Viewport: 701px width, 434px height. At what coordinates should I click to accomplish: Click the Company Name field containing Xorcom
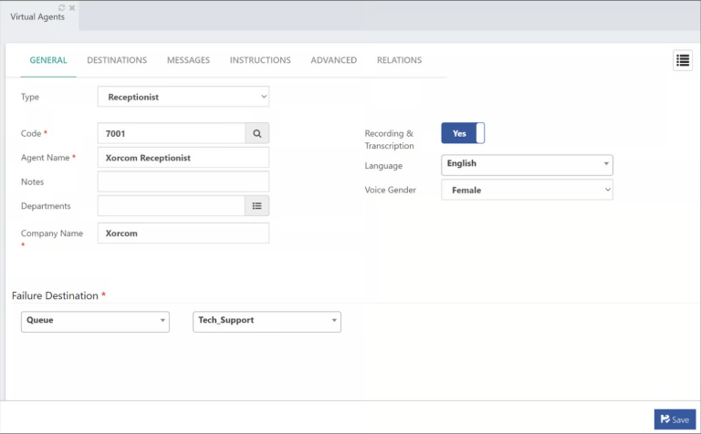[x=183, y=233]
